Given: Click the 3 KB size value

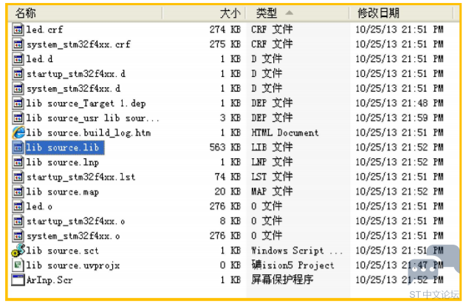Looking at the screenshot, I should click(230, 118).
